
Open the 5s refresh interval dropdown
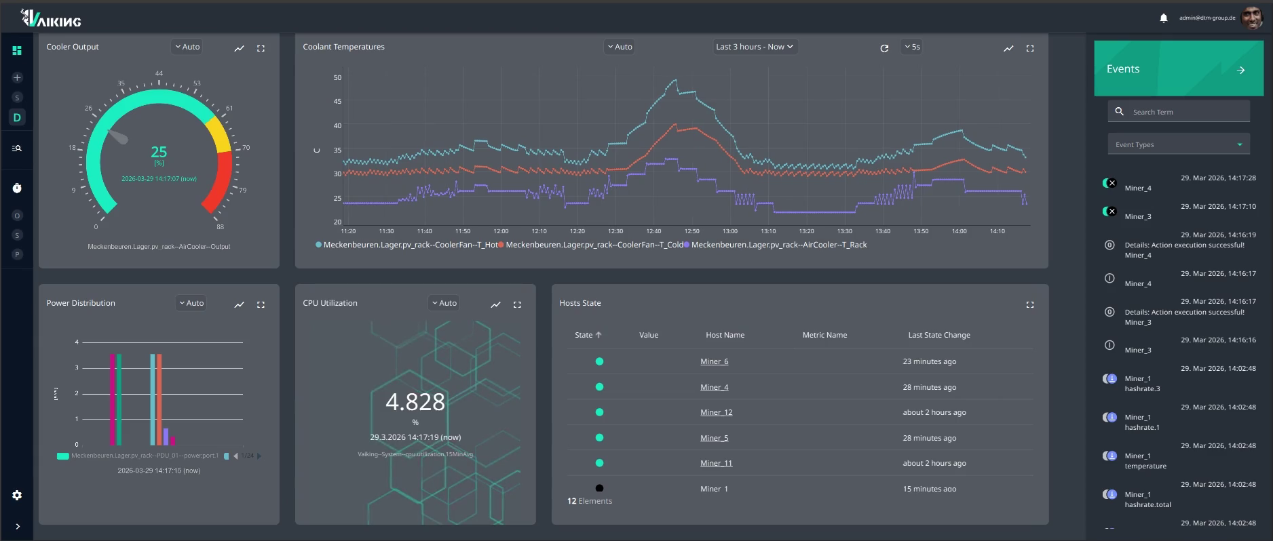click(911, 47)
